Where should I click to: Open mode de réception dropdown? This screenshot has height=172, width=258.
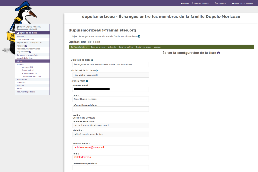point(111,125)
